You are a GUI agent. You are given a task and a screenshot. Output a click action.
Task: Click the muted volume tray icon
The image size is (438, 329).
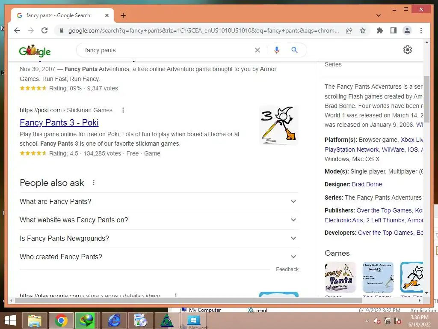377,321
